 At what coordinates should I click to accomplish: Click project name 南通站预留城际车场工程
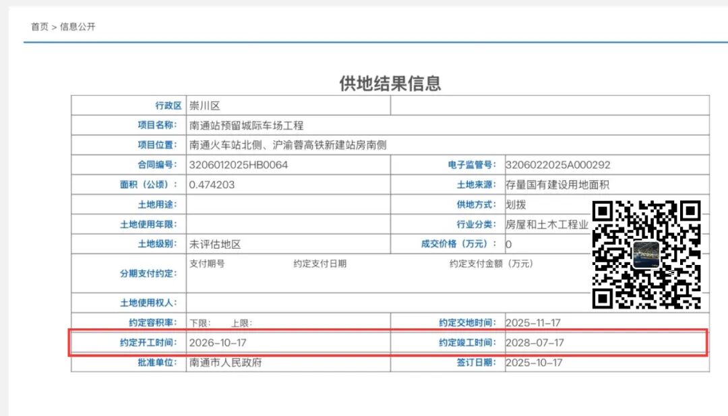pyautogui.click(x=247, y=125)
